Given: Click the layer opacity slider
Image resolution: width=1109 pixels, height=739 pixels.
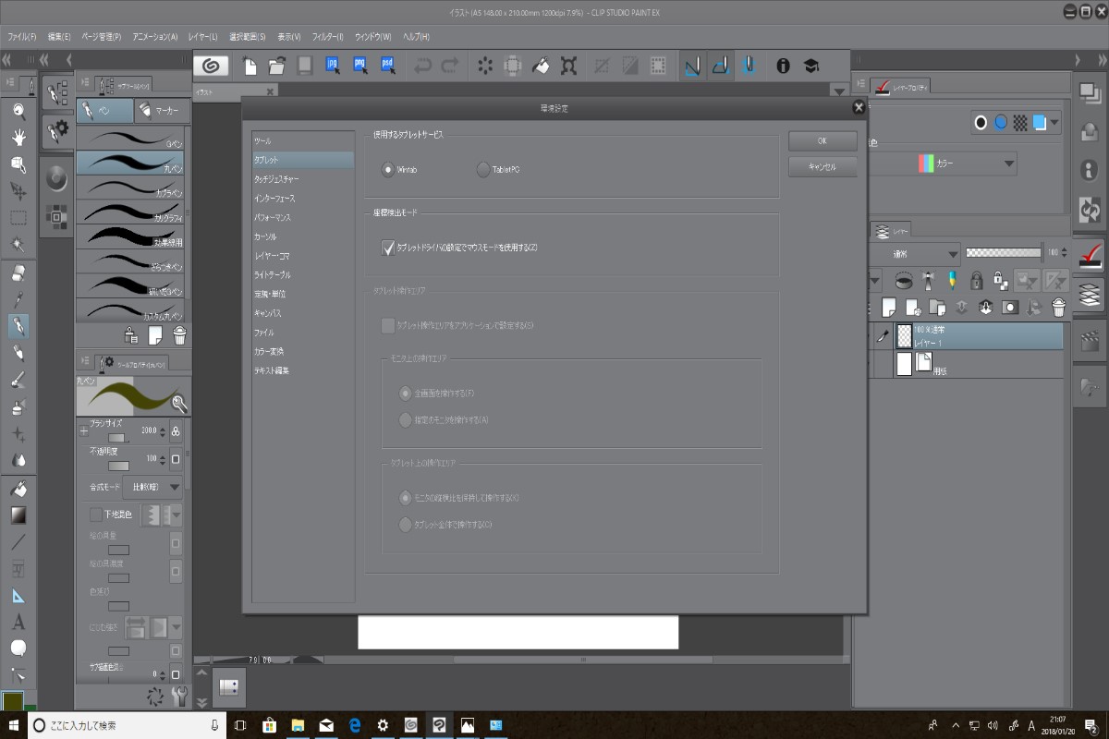Looking at the screenshot, I should [1002, 252].
